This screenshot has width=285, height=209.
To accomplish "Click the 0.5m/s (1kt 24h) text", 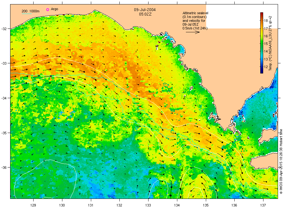I will pyautogui.click(x=195, y=28).
